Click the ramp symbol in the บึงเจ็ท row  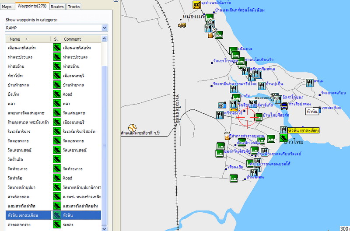pyautogui.click(x=56, y=94)
